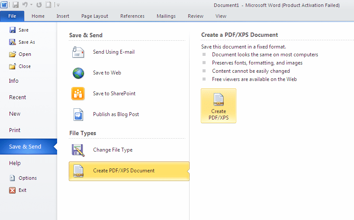Switch to the View tab
The image size is (354, 220).
coord(221,16)
